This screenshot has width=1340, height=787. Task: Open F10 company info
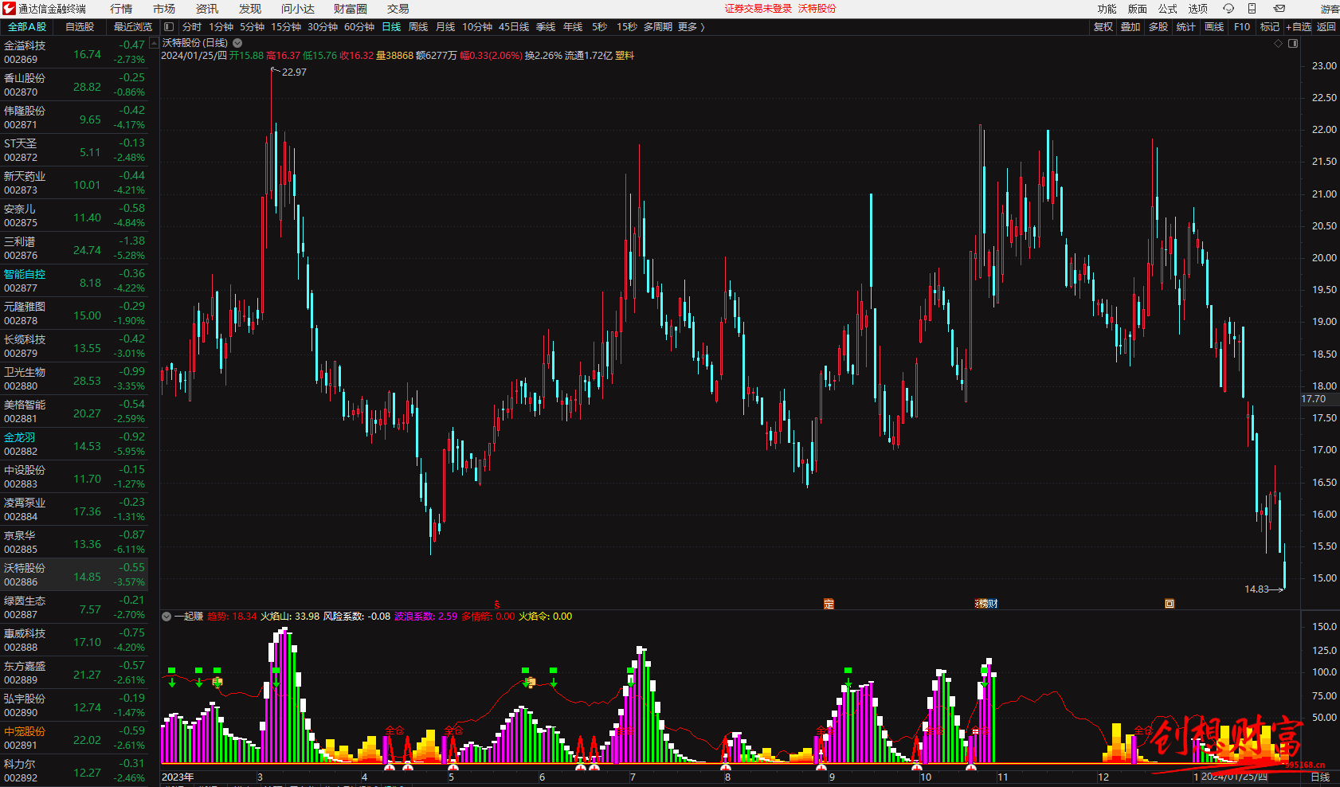pos(1242,27)
